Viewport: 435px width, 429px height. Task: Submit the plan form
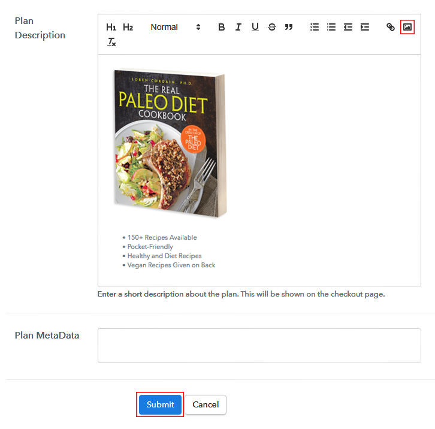tap(160, 404)
